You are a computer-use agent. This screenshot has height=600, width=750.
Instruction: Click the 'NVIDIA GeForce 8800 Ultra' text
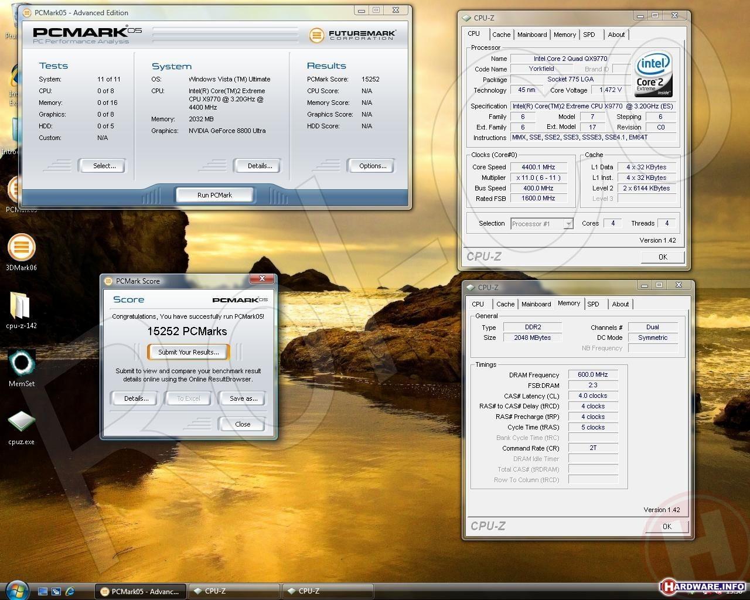tap(227, 131)
